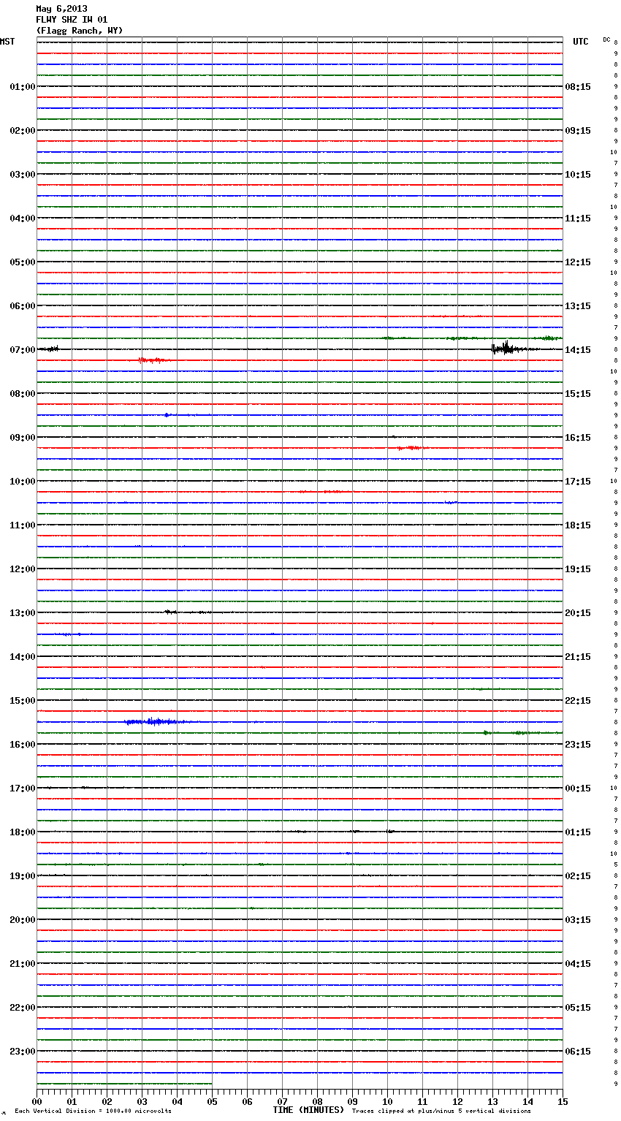Click the 04:15 UTC time label
The height and width of the screenshot is (1121, 621).
(x=578, y=964)
